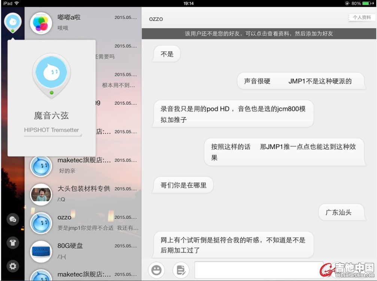
Task: Open the 80G硬盘 conversation
Action: point(83,251)
